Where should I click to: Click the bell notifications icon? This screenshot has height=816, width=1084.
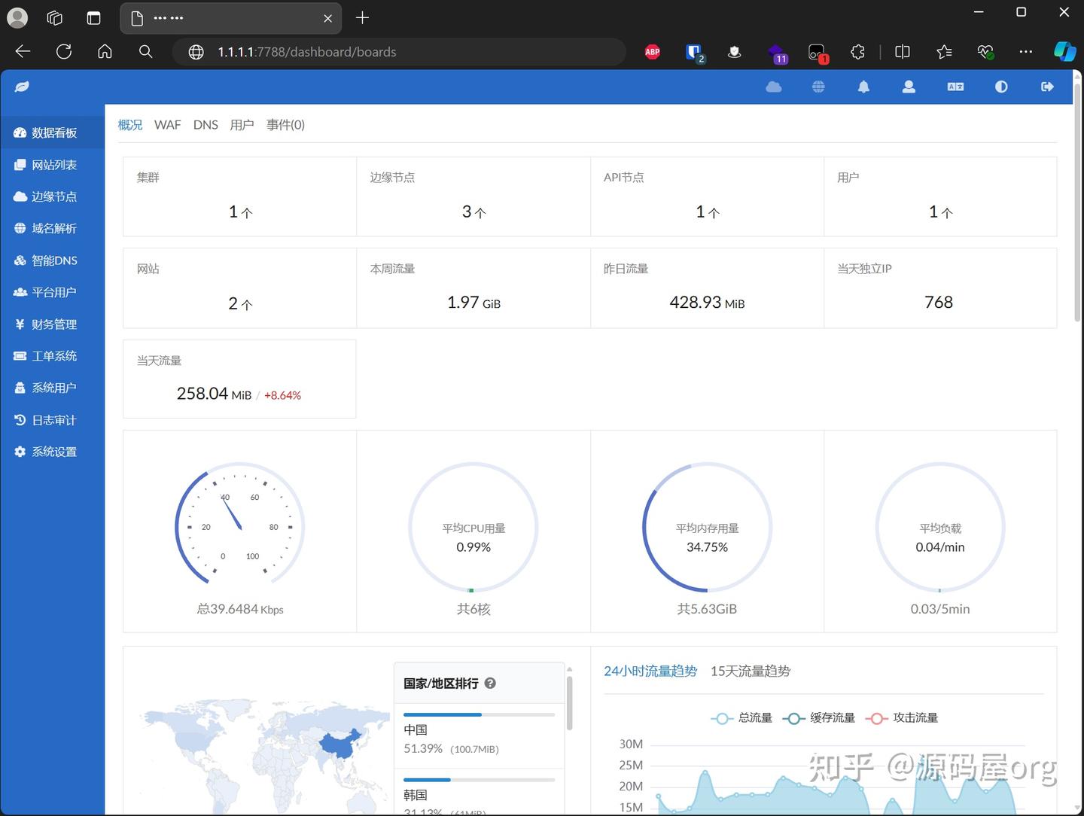pos(863,87)
